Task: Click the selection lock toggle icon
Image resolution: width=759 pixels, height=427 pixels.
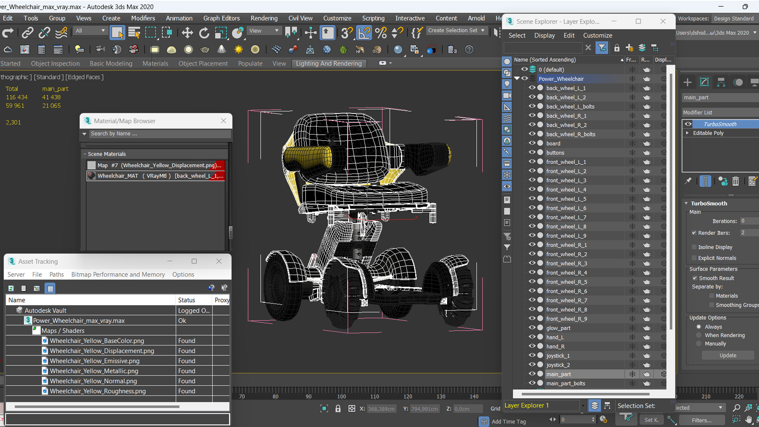Action: coord(338,409)
